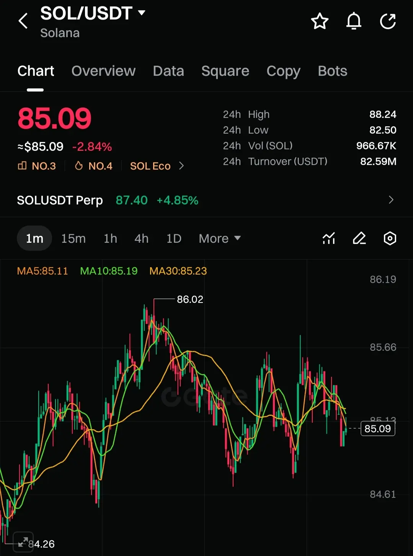Open the Bots tab
Screen dimensions: 413x556
[x=332, y=71]
